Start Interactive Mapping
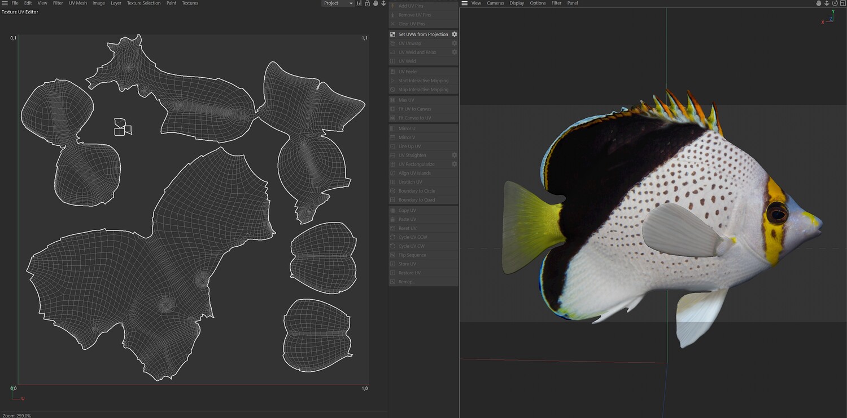The image size is (847, 418). [x=423, y=81]
